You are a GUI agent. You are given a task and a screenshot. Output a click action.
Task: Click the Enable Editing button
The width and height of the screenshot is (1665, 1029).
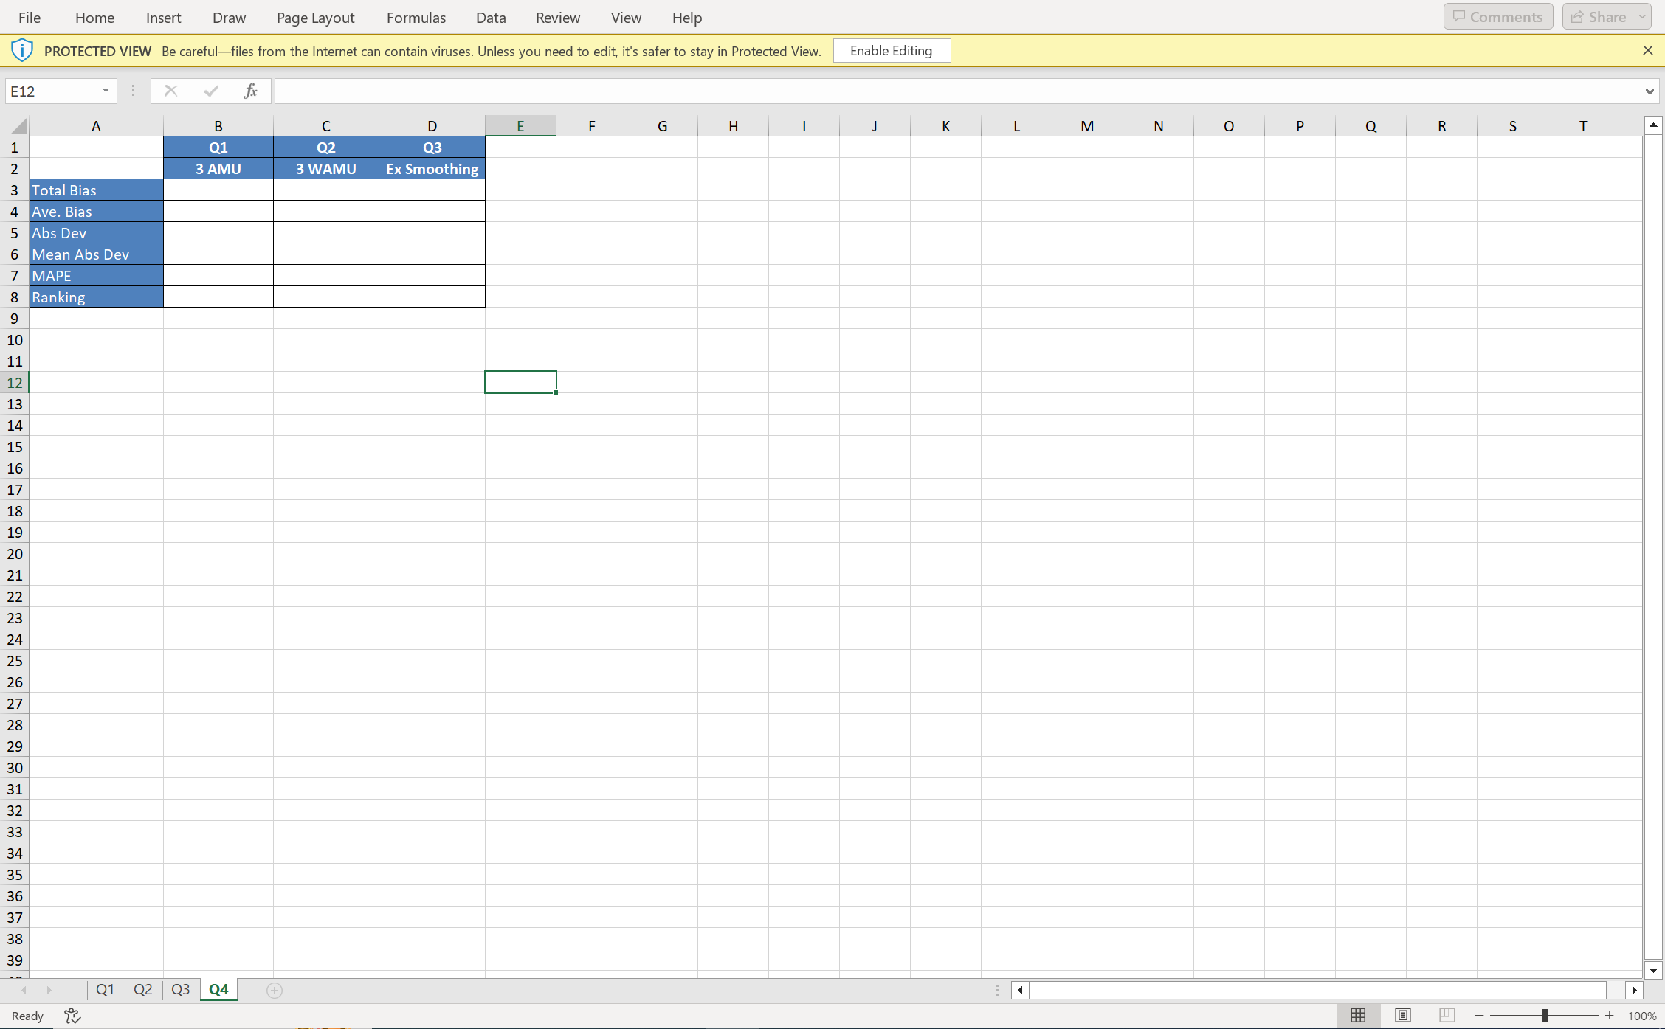pos(891,51)
